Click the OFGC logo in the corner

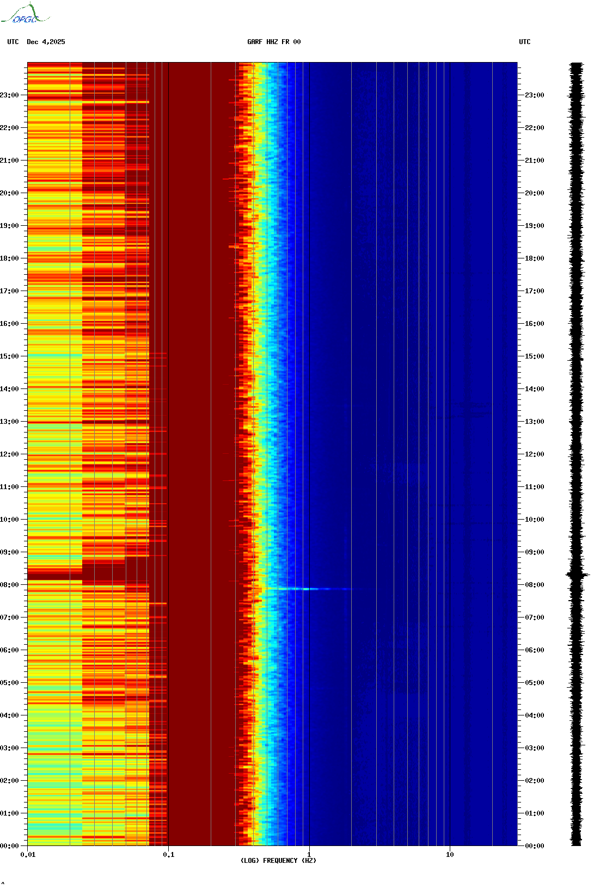coord(25,14)
